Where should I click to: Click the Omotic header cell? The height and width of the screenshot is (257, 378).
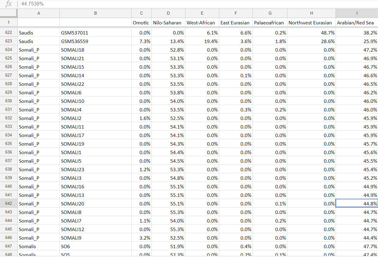point(141,23)
